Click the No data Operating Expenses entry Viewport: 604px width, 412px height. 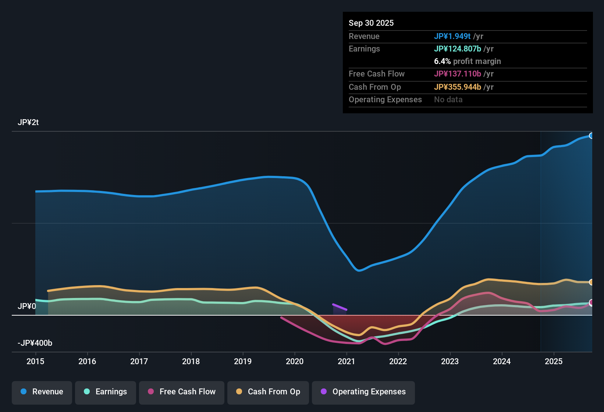448,99
